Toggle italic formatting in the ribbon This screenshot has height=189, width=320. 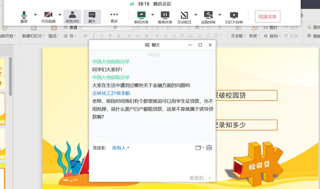(94, 36)
